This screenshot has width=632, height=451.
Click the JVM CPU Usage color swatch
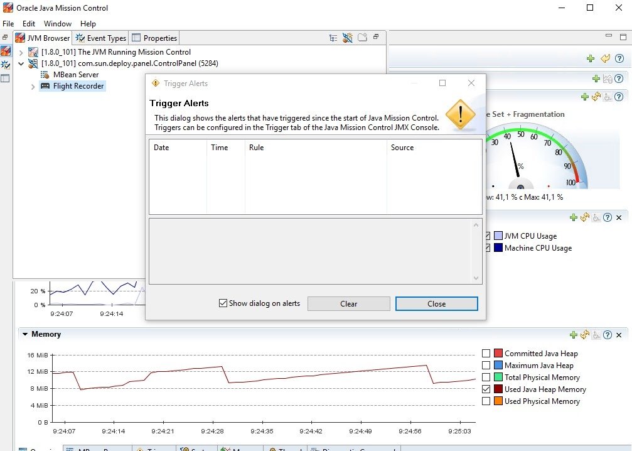tap(498, 236)
